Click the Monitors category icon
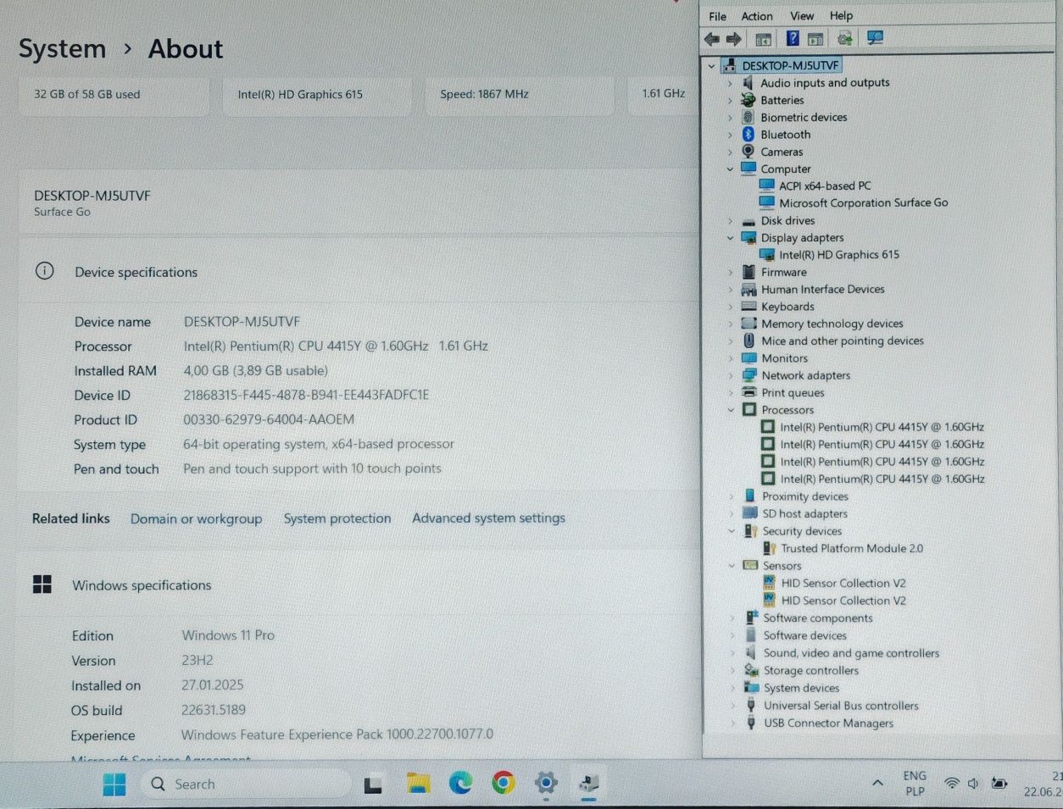Image resolution: width=1063 pixels, height=809 pixels. pos(749,358)
